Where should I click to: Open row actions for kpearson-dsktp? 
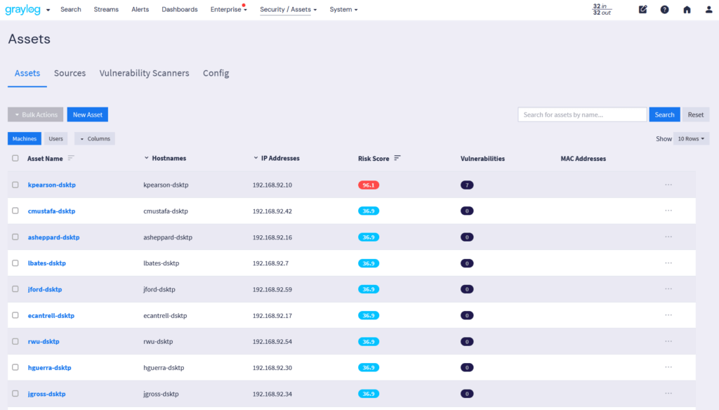coord(668,185)
